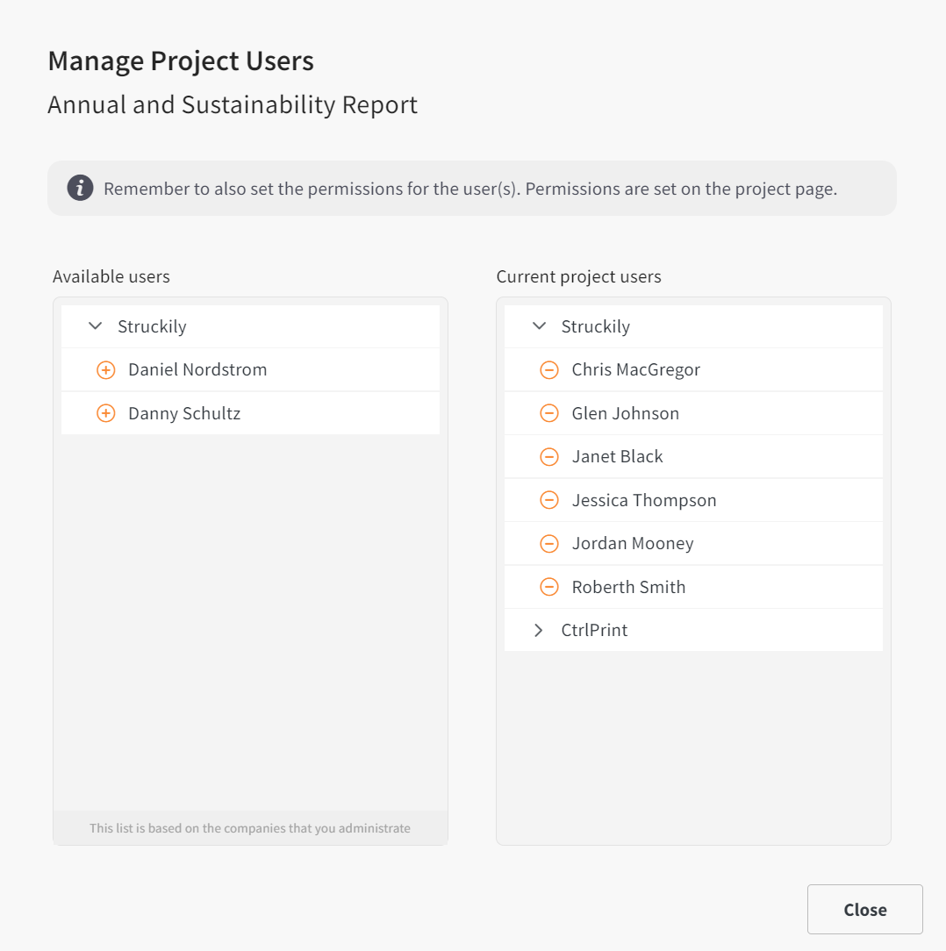Add Danny Schultz with the plus icon
The height and width of the screenshot is (951, 946).
coord(105,413)
